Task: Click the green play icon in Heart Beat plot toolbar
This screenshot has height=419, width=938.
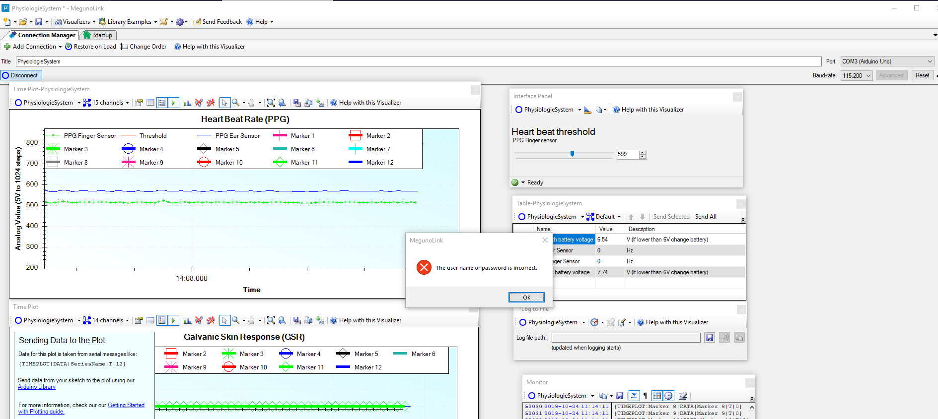Action: point(173,103)
